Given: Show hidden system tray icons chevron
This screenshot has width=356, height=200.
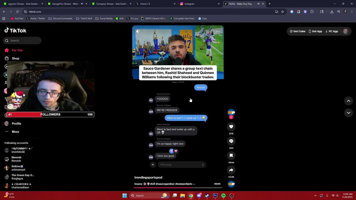Looking at the screenshot, I should [x=315, y=196].
